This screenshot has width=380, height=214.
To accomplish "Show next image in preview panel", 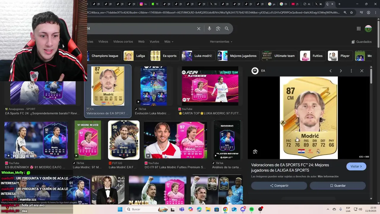I will pos(341,71).
